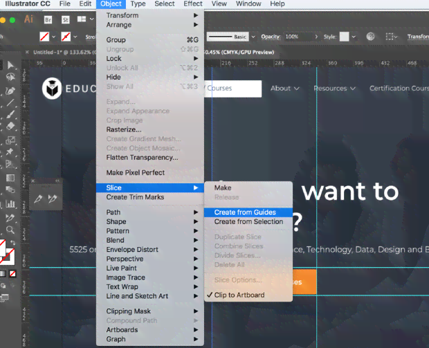Expand the Arrange submenu

click(150, 25)
